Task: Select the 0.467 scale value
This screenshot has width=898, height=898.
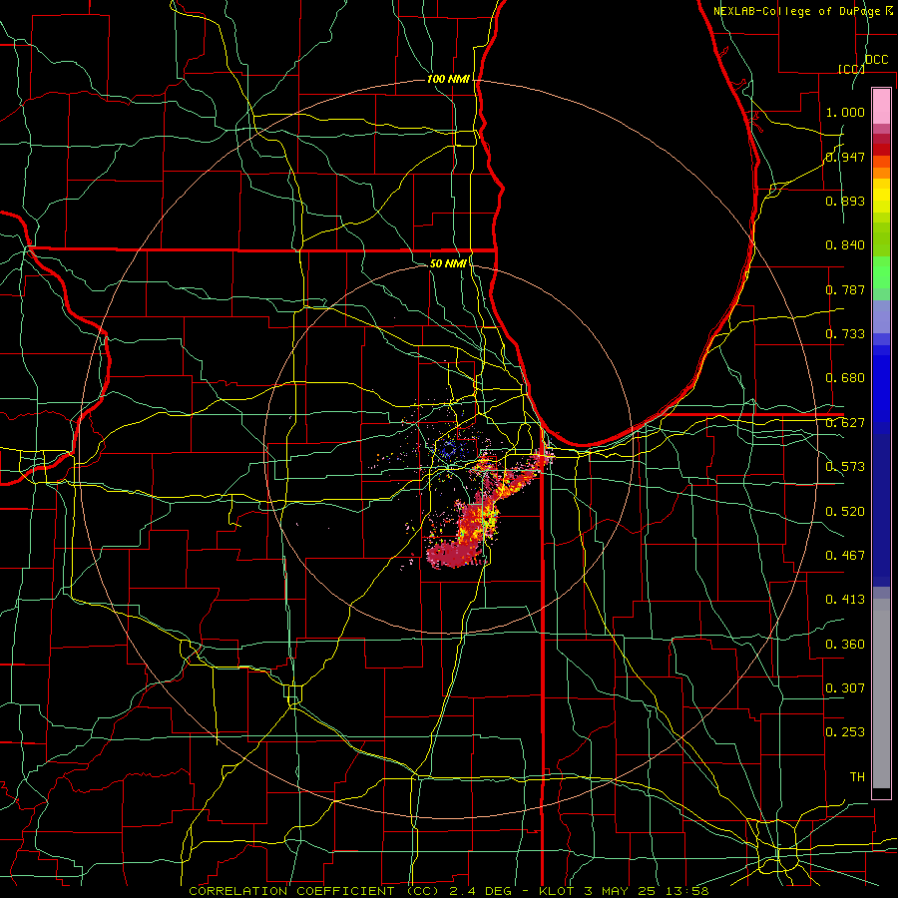Action: coord(845,556)
